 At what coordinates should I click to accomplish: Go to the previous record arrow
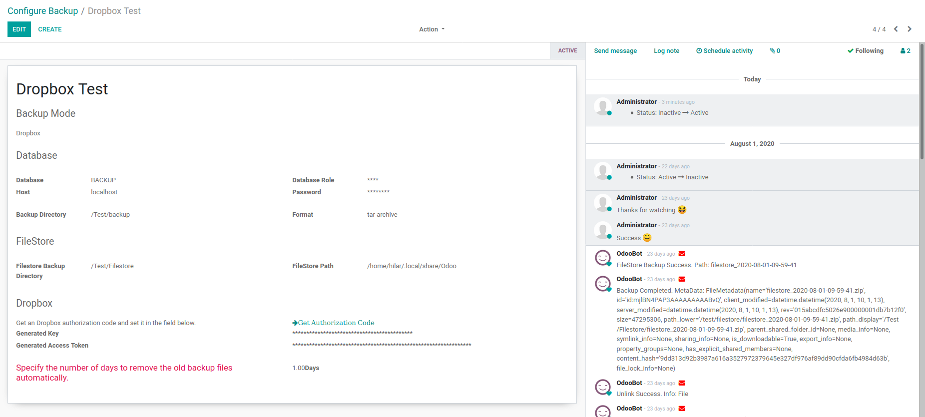[x=896, y=29]
